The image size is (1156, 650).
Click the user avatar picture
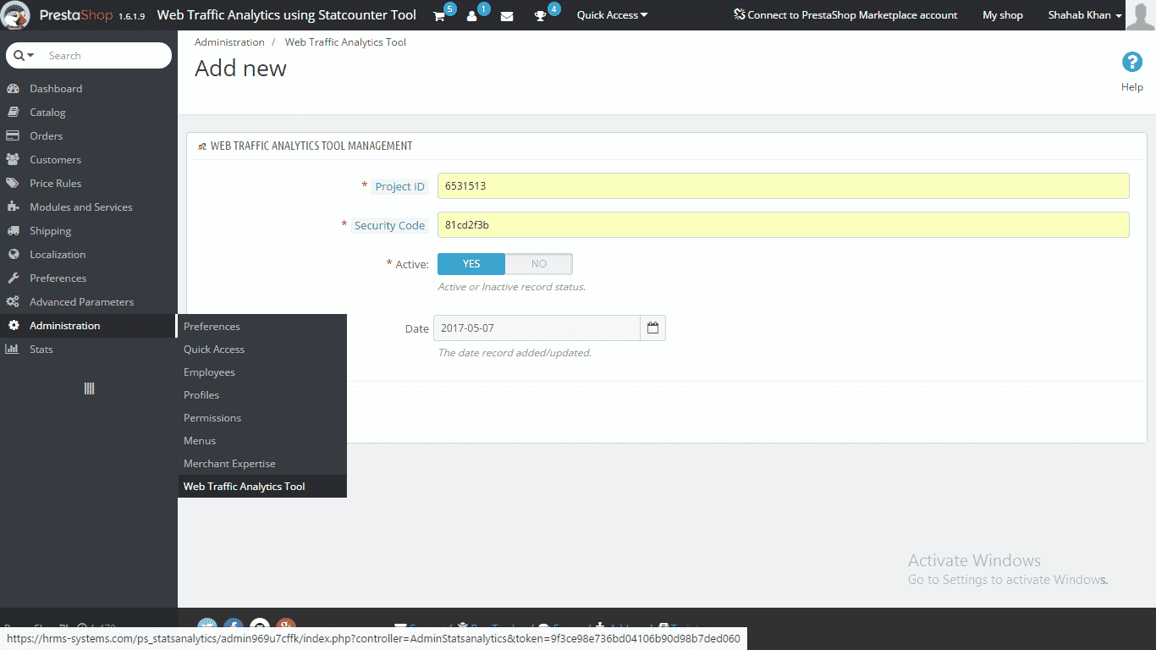(x=1140, y=15)
